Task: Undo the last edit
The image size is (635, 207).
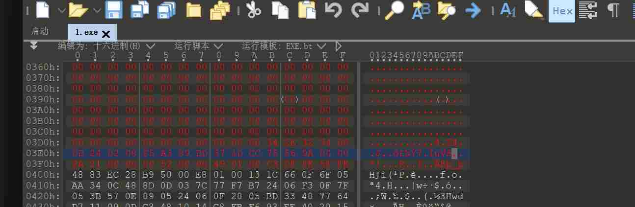Action: [333, 10]
